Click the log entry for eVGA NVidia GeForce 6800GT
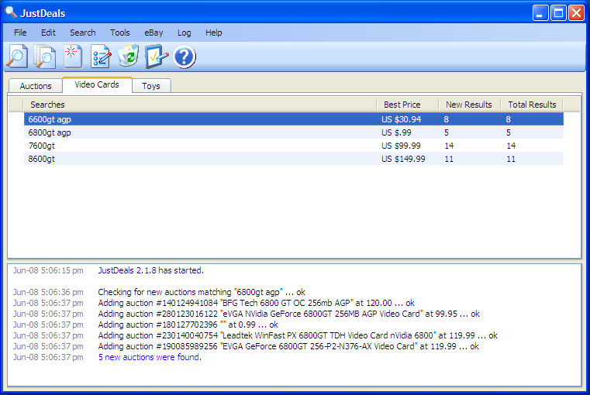The width and height of the screenshot is (590, 395). tap(288, 314)
